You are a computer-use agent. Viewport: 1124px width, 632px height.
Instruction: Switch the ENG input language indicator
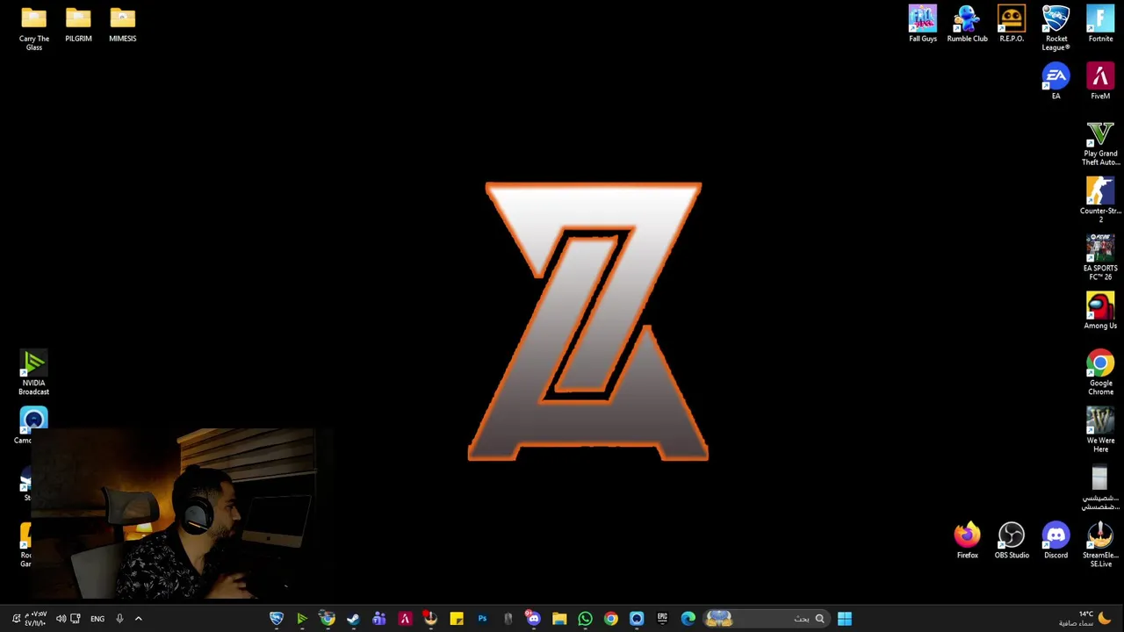pos(97,619)
